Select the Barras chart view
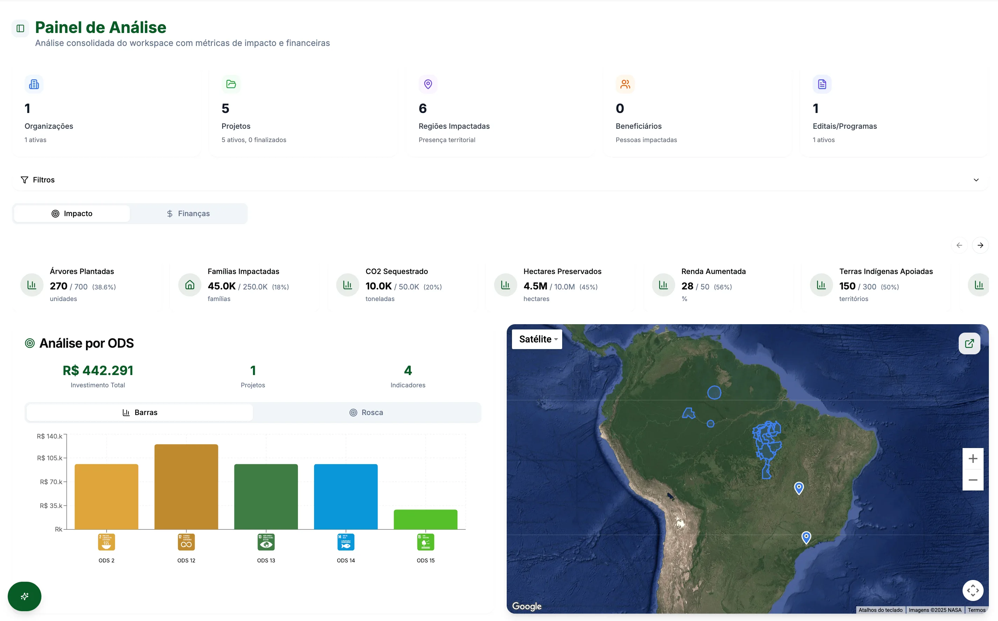 coord(140,412)
